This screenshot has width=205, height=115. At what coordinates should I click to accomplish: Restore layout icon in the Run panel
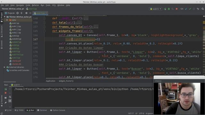(x=6, y=98)
